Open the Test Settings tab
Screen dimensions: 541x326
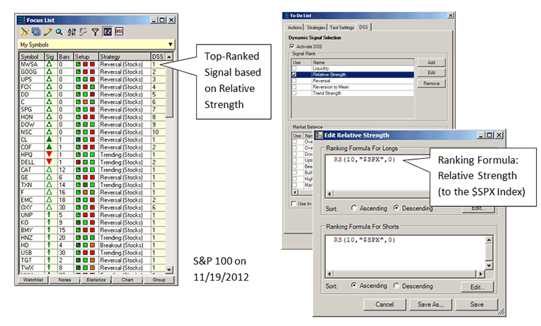coord(342,27)
